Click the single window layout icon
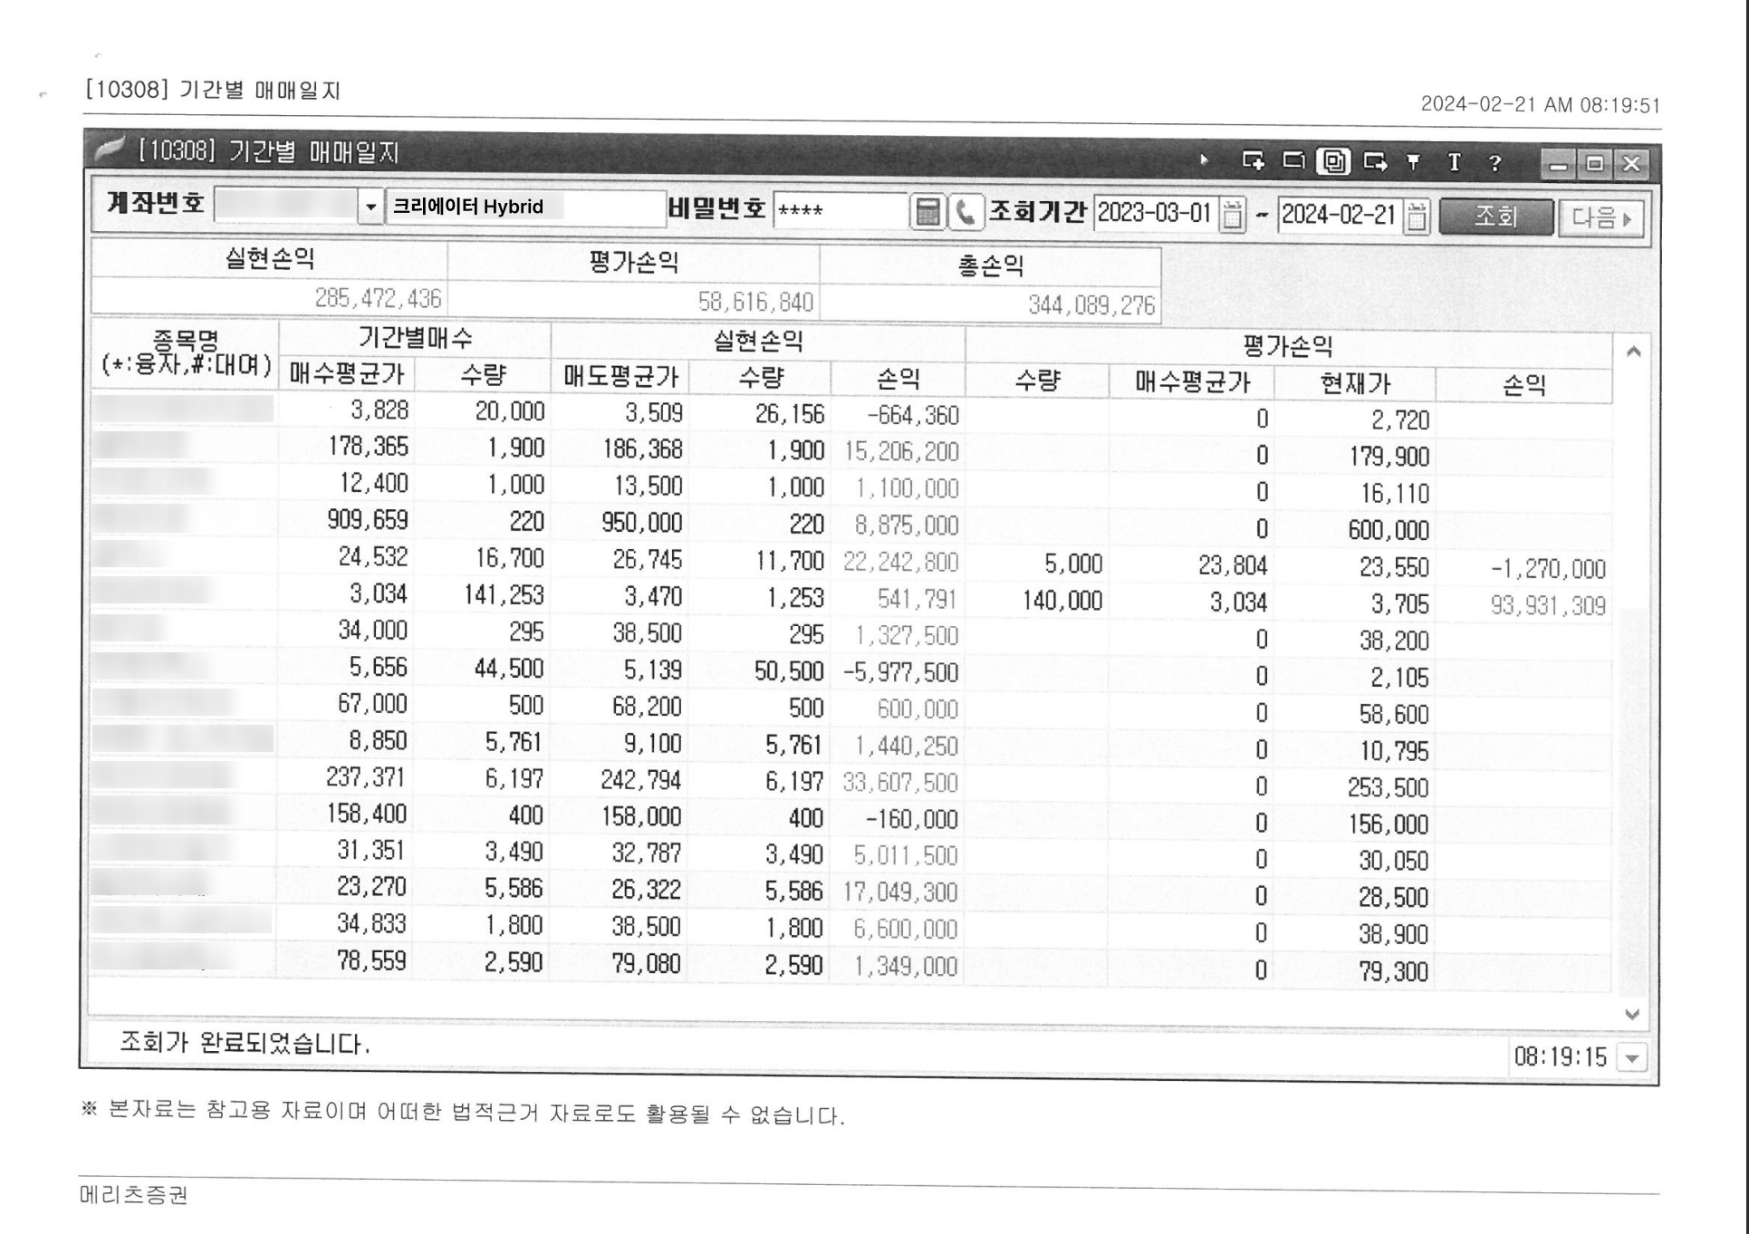 pos(1294,161)
